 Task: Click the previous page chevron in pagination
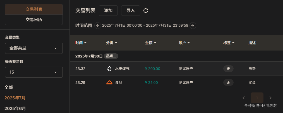coord(244,98)
